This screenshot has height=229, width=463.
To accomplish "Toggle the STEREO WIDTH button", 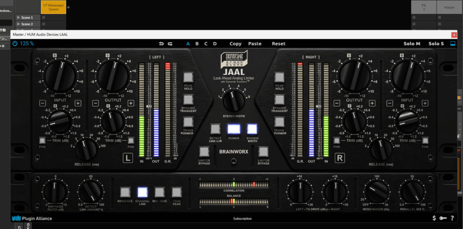I will click(x=252, y=129).
